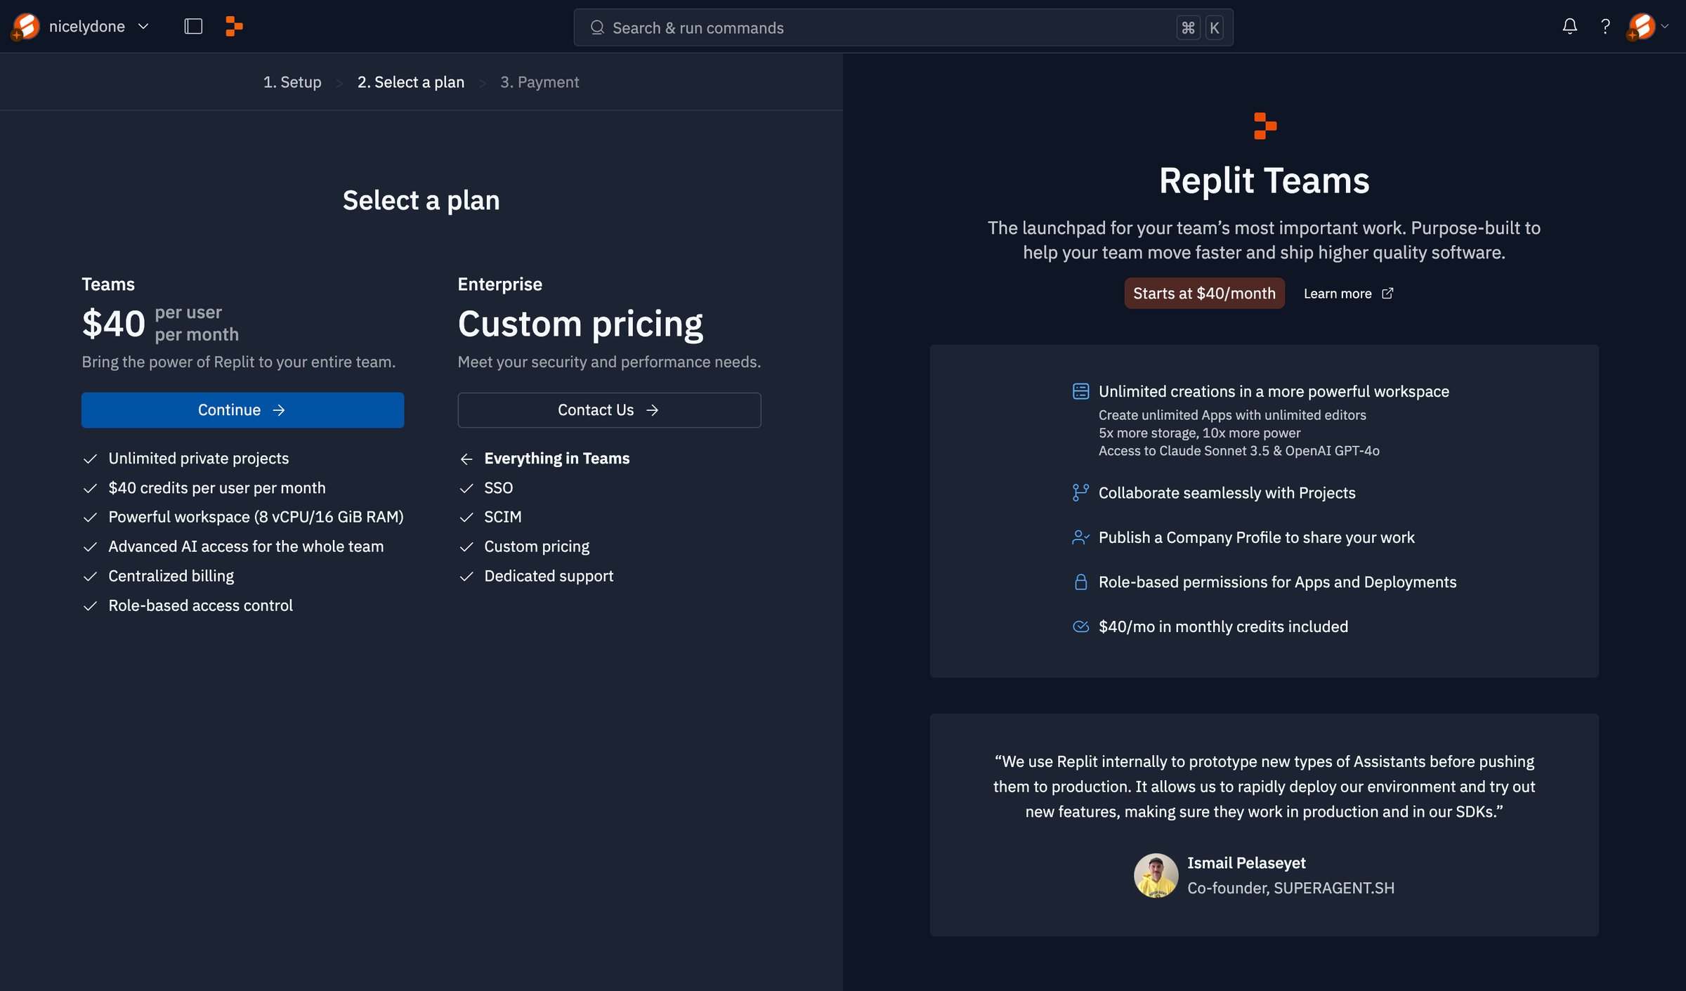1686x991 pixels.
Task: Click the K shortcut key badge
Action: (x=1214, y=27)
